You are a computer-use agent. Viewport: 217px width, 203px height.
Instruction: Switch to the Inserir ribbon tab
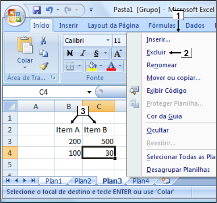(x=68, y=25)
